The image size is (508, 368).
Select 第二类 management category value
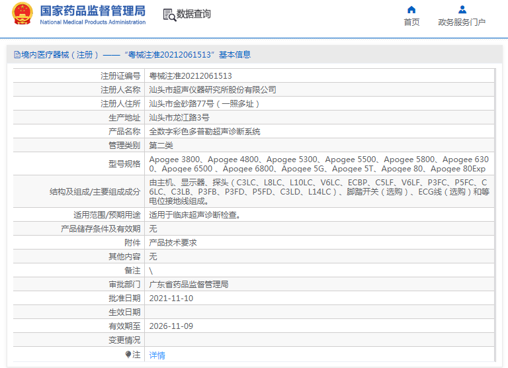point(161,146)
